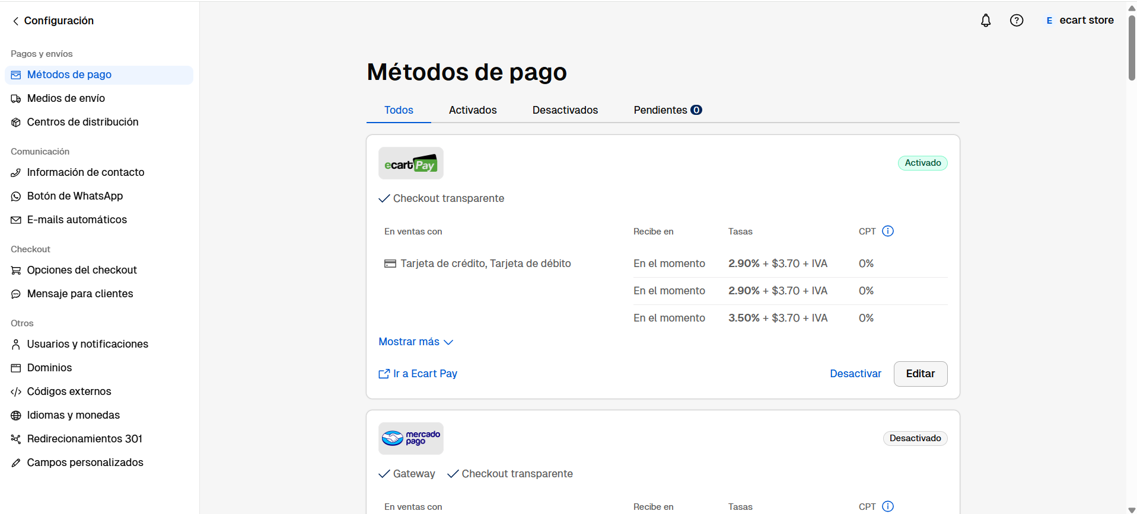Click the Métodos de pago page heading
Screen dimensions: 1137x514
click(467, 72)
